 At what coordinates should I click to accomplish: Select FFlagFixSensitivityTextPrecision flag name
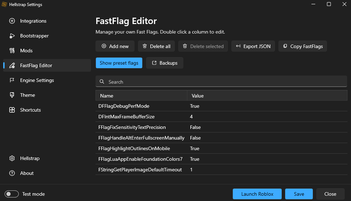click(x=132, y=127)
